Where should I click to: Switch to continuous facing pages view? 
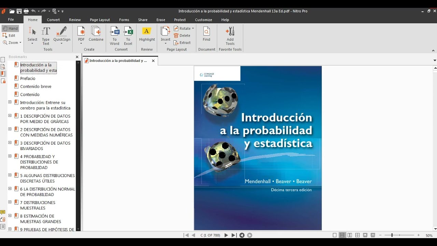[357, 235]
